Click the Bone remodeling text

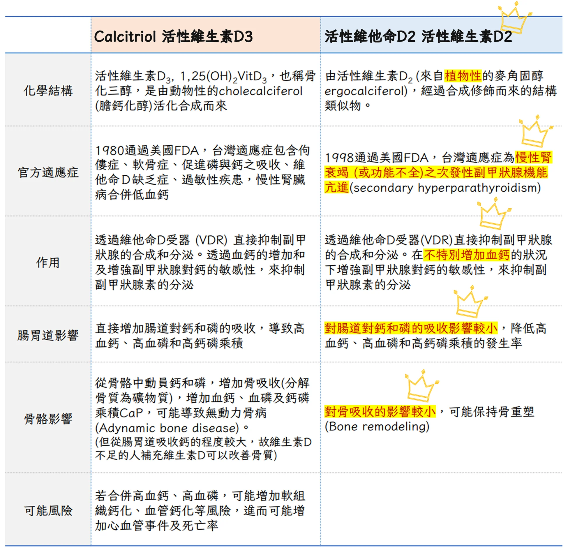pyautogui.click(x=377, y=427)
